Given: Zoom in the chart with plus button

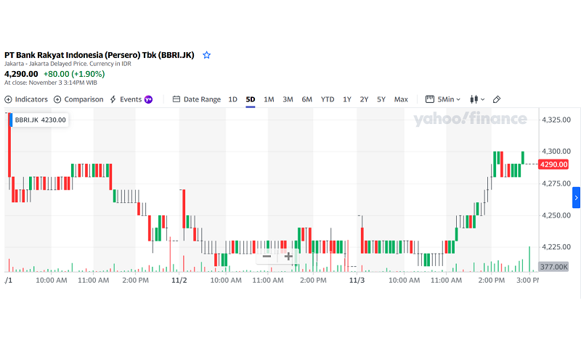Looking at the screenshot, I should click(x=288, y=256).
